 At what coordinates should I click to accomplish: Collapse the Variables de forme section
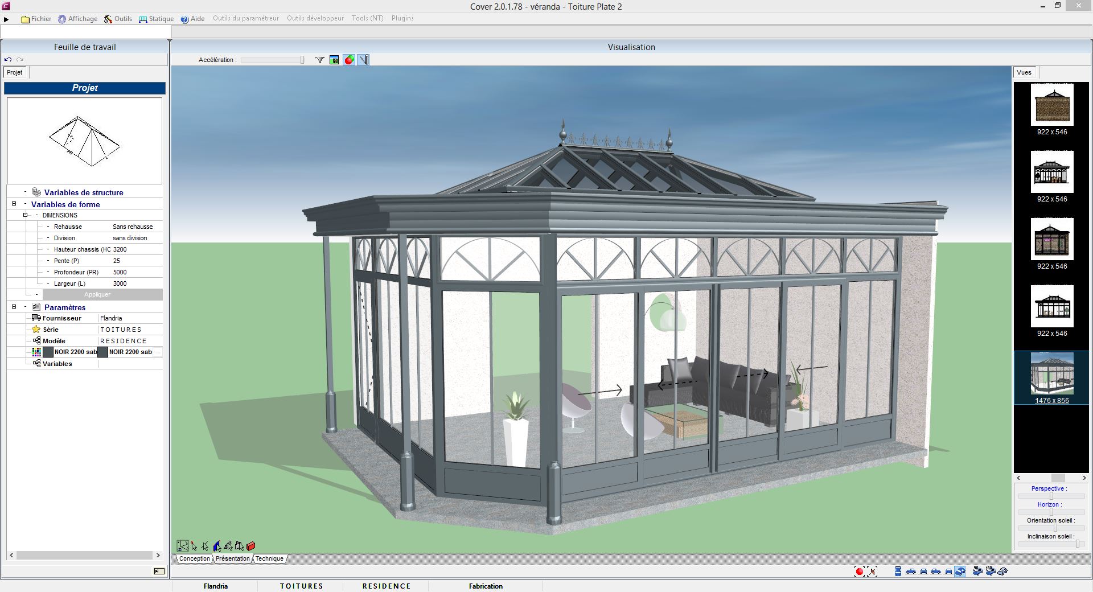pos(14,204)
